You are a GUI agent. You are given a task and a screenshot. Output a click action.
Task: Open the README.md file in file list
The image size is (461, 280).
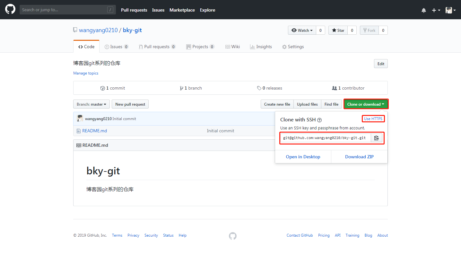(94, 131)
